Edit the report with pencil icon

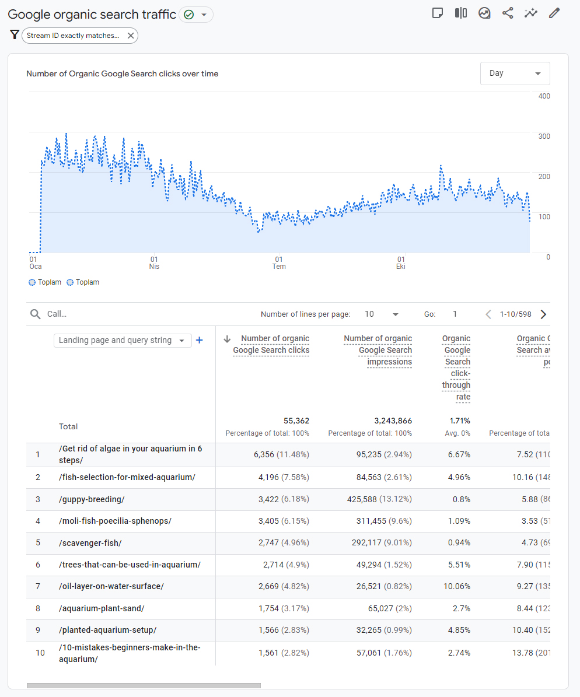pos(554,13)
